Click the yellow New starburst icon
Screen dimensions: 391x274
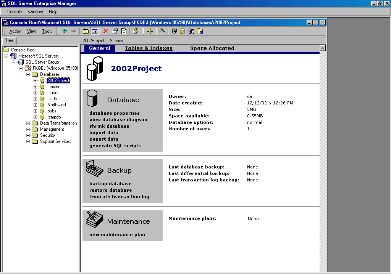point(150,31)
